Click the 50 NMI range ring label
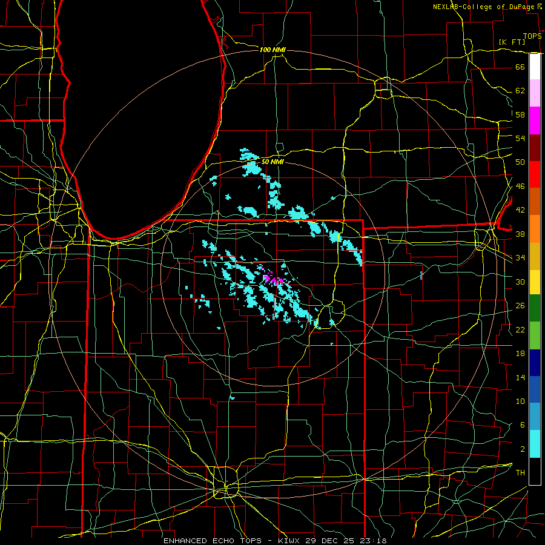The width and height of the screenshot is (545, 545). (x=272, y=162)
